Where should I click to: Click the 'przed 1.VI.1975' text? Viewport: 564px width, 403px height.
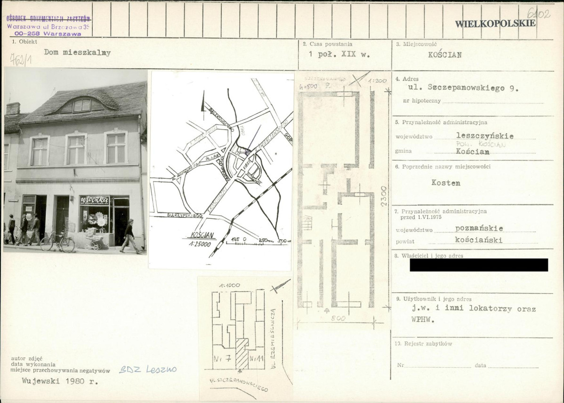pos(421,217)
